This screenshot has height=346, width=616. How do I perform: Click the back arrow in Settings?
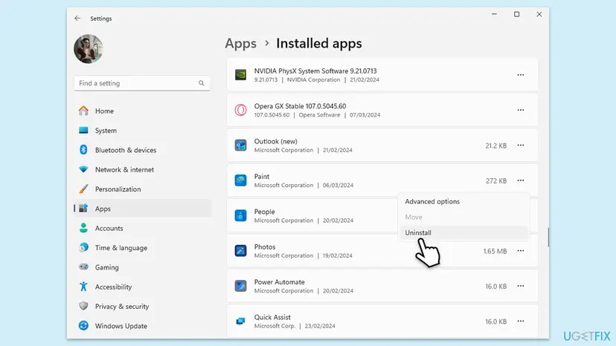77,19
